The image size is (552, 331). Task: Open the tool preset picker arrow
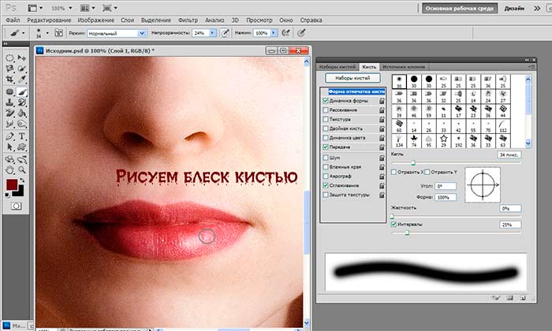(x=23, y=33)
